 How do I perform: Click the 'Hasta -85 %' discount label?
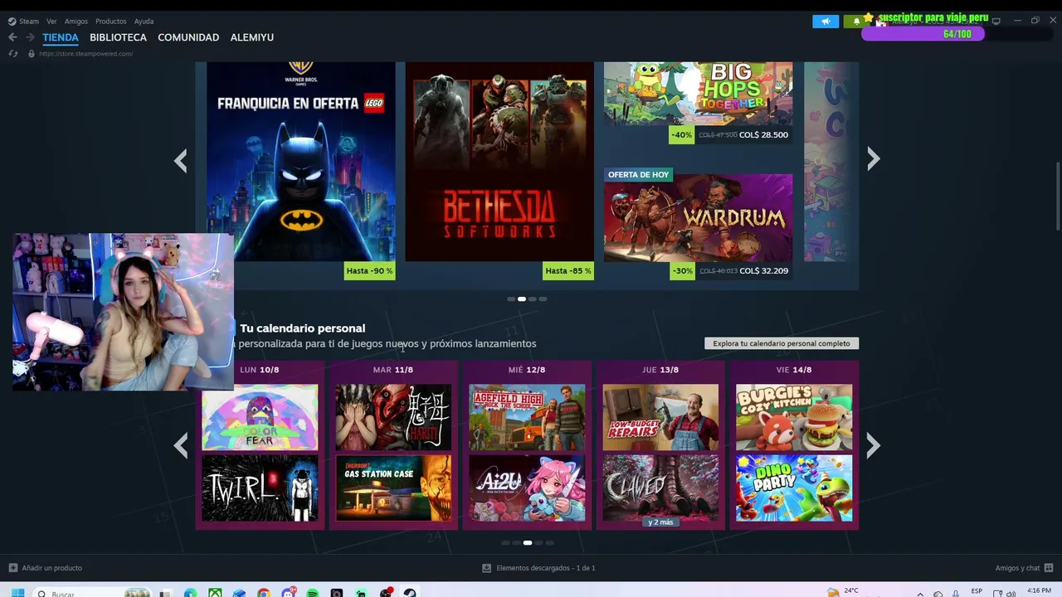click(x=568, y=271)
